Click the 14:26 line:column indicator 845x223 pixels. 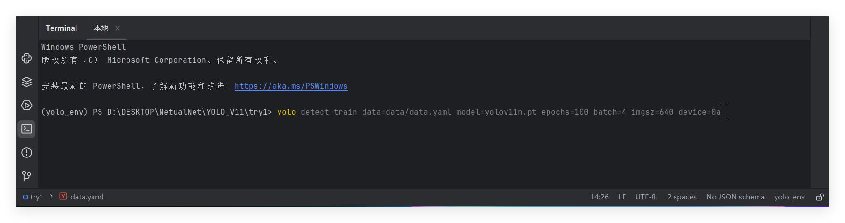tap(600, 197)
